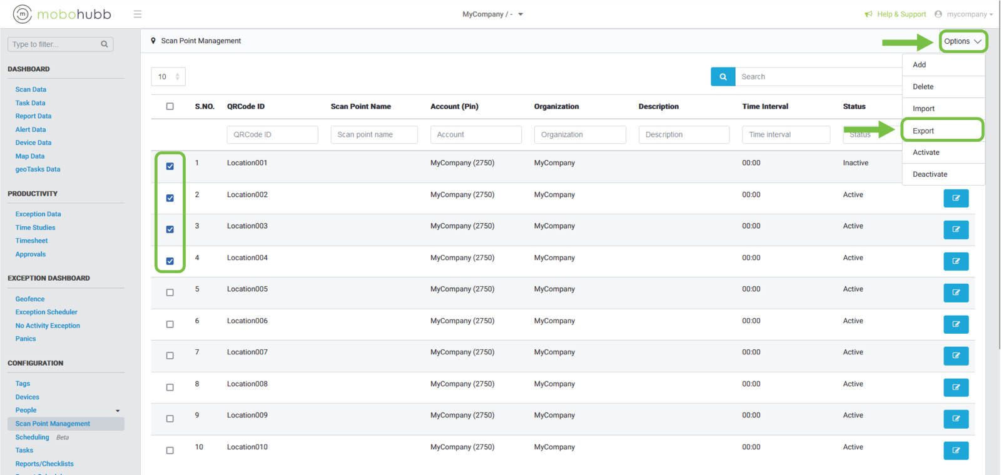This screenshot has width=1001, height=475.
Task: Collapse the Options dropdown
Action: click(962, 41)
